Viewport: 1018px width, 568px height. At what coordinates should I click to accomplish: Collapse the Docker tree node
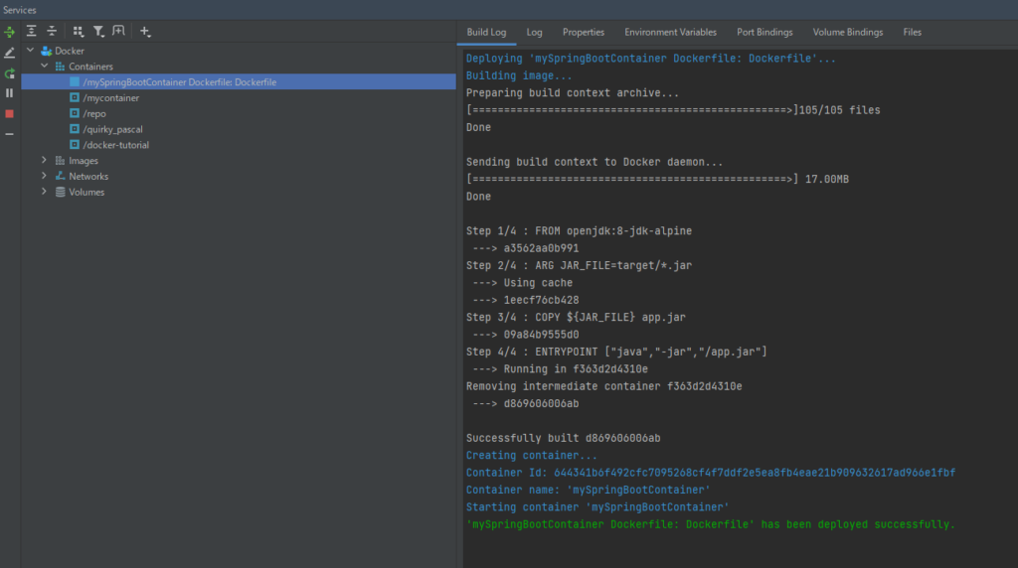click(30, 51)
